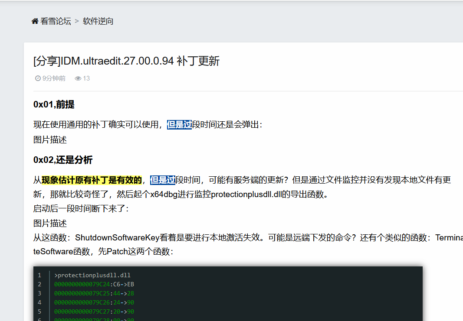Open the 看雪论坛 breadcrumb link
The height and width of the screenshot is (321, 463).
pos(56,21)
